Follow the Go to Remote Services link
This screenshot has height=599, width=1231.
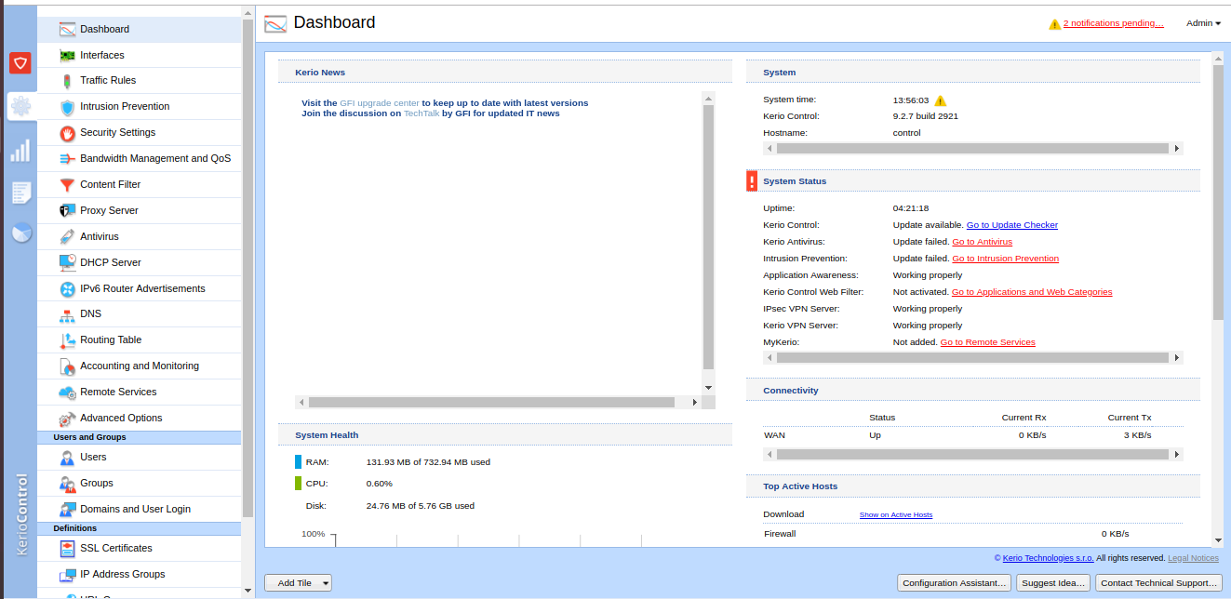pyautogui.click(x=988, y=342)
